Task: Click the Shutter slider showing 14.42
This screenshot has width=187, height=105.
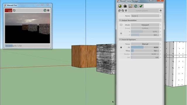Action: tap(145, 54)
